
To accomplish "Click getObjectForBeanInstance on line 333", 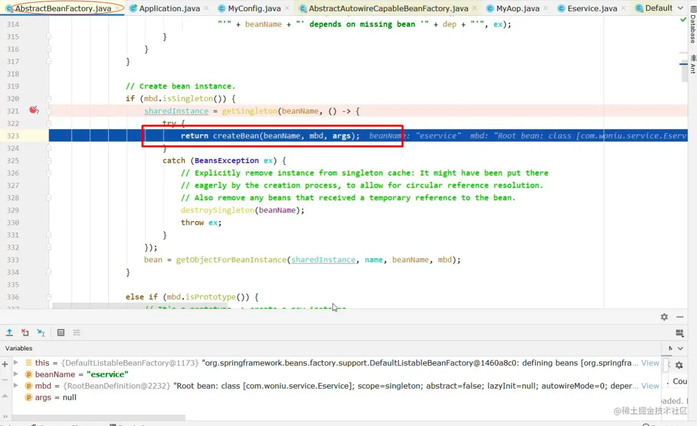I will [232, 260].
